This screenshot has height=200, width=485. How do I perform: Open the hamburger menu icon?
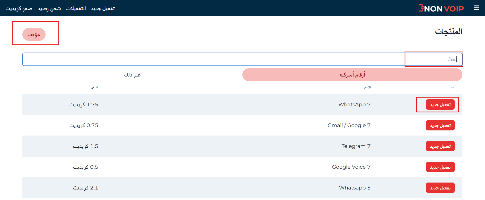[x=477, y=8]
